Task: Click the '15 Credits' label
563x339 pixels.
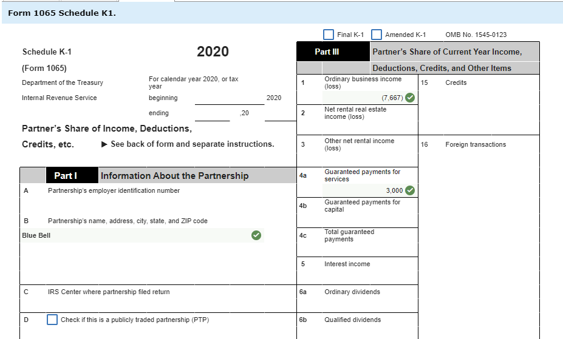Action: pos(444,82)
